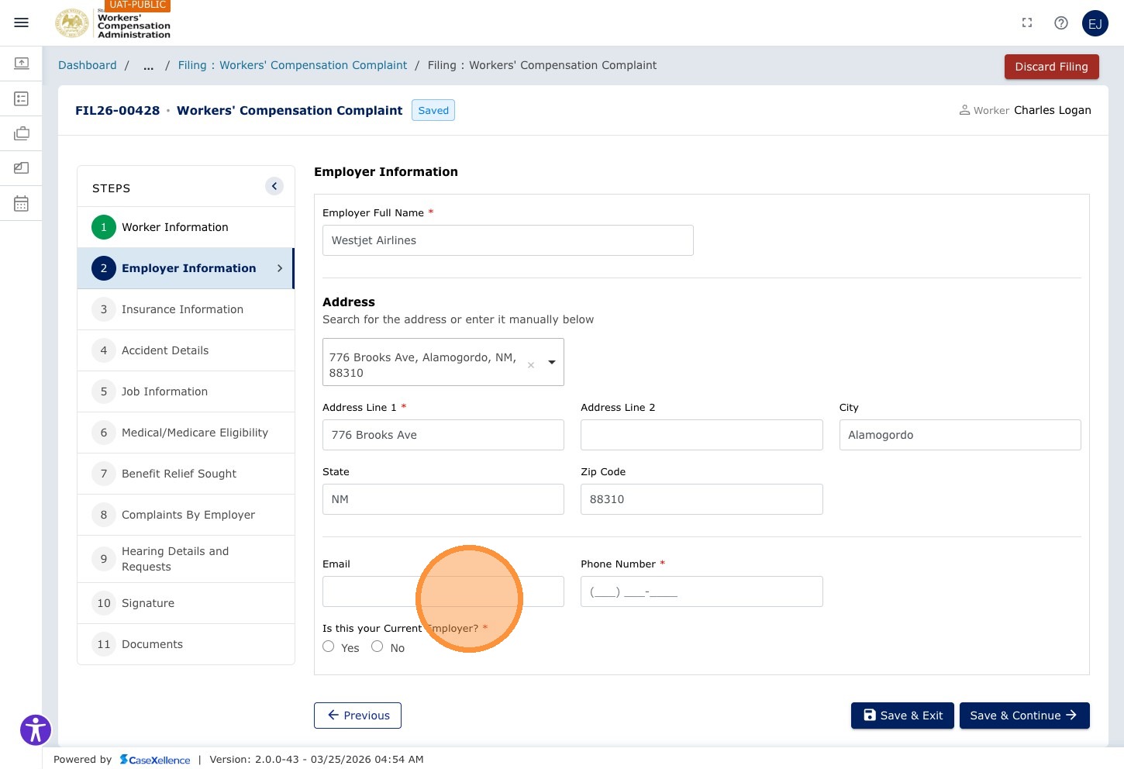Viewport: 1124px width, 769px height.
Task: Open the help question mark icon
Action: click(x=1061, y=23)
